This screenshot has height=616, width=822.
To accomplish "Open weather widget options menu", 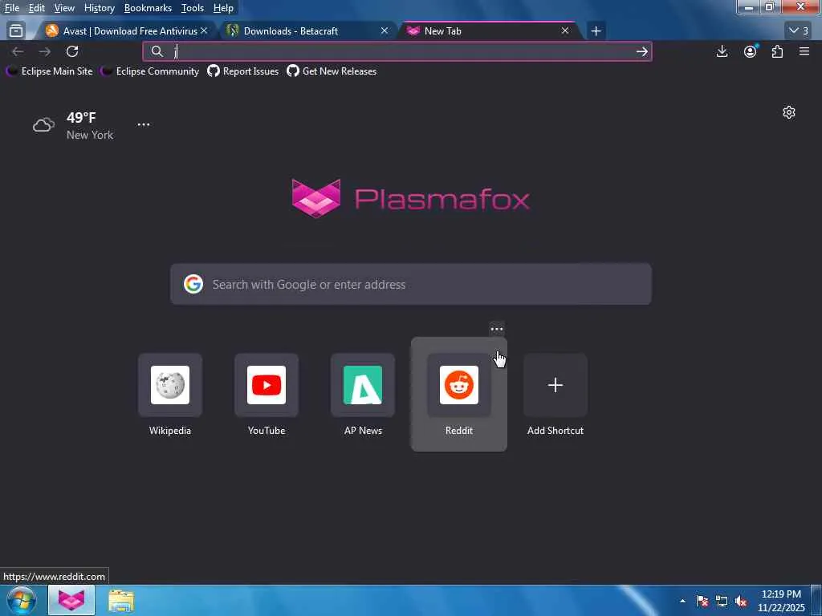I will coord(144,124).
